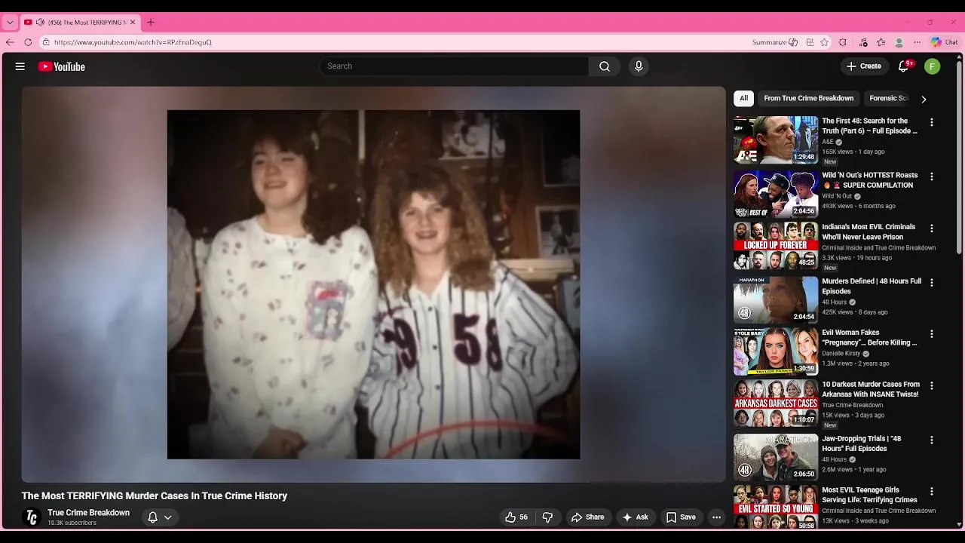965x543 pixels.
Task: Open the account avatar menu labeled F
Action: (x=933, y=66)
